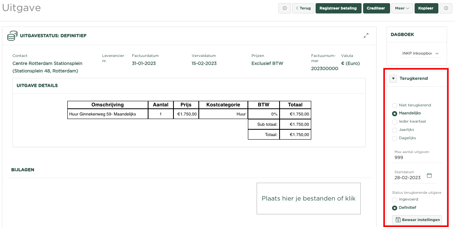Click the next expense arrow icon
This screenshot has height=227, width=455.
[x=446, y=8]
